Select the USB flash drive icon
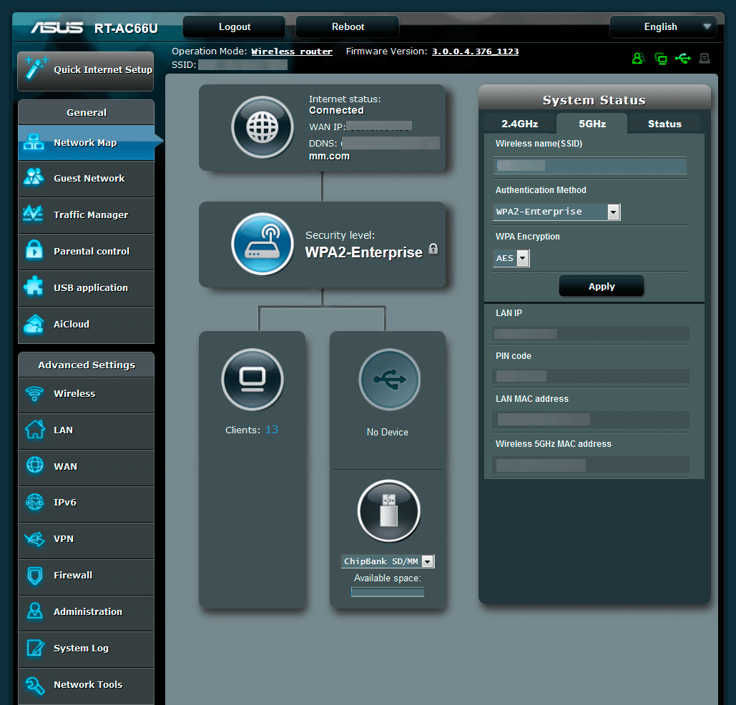 388,511
